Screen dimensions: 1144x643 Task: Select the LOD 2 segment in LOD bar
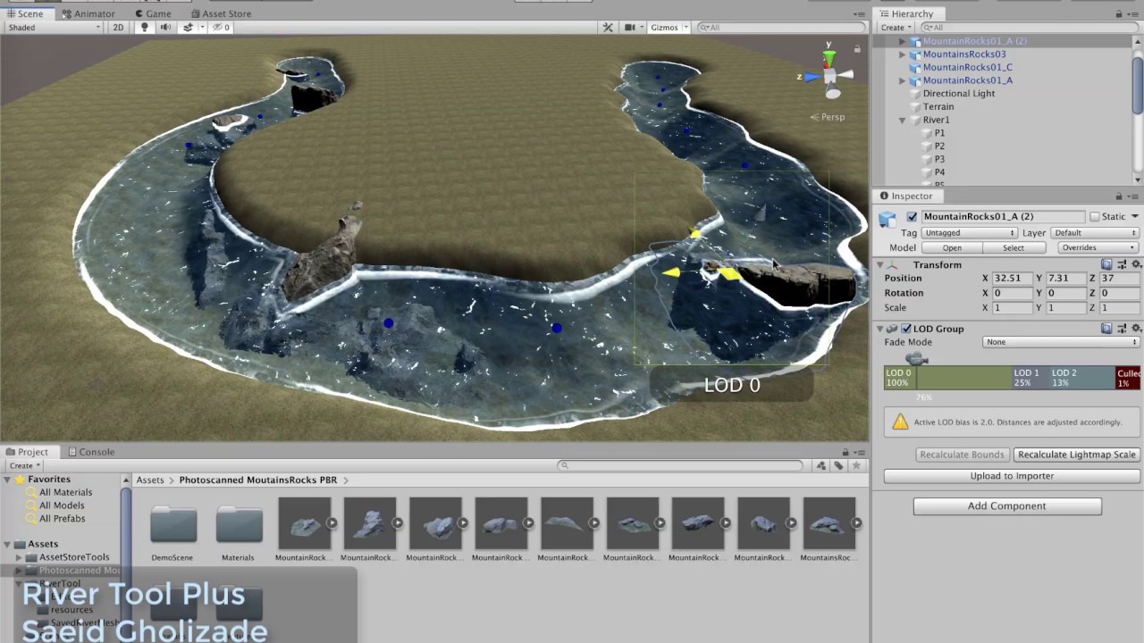(1082, 378)
